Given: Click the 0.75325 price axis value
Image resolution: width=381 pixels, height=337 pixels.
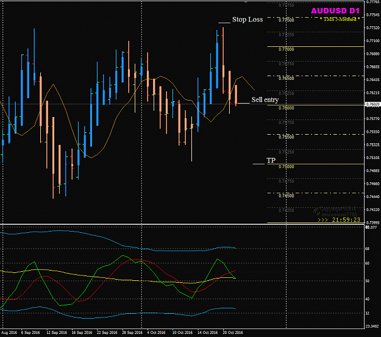Looking at the screenshot, I should point(373,145).
